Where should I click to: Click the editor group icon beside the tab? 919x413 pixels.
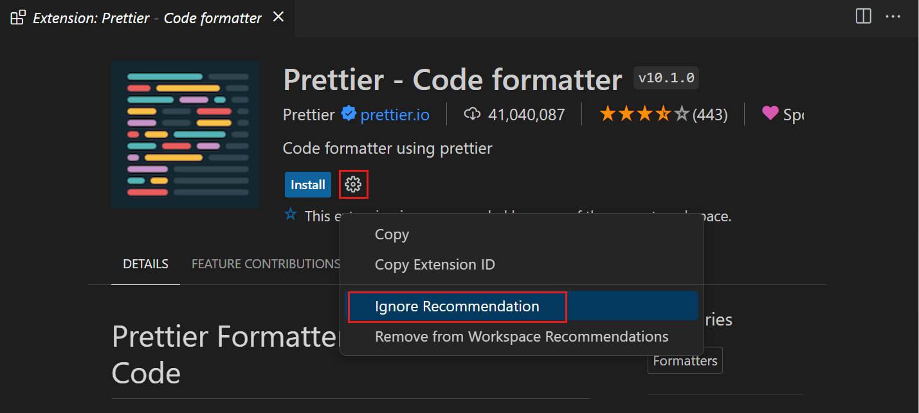pos(17,17)
